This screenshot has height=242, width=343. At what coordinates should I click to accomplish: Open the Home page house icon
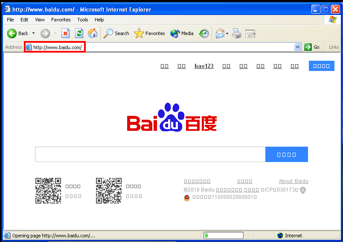pyautogui.click(x=93, y=33)
